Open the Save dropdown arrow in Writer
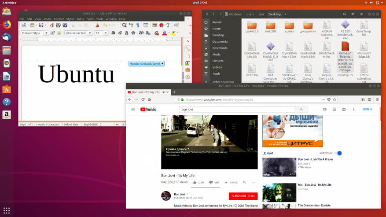Viewport: 386px width, 217px height. click(45, 25)
